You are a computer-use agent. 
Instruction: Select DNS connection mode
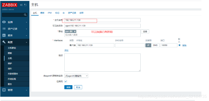(155, 45)
